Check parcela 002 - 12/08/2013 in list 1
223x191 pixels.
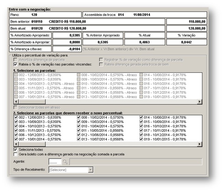point(16,75)
